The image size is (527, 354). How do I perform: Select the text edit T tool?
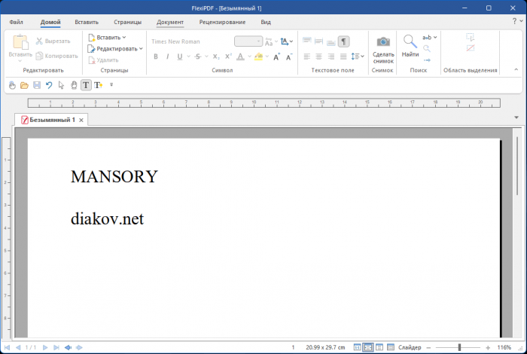(x=86, y=85)
